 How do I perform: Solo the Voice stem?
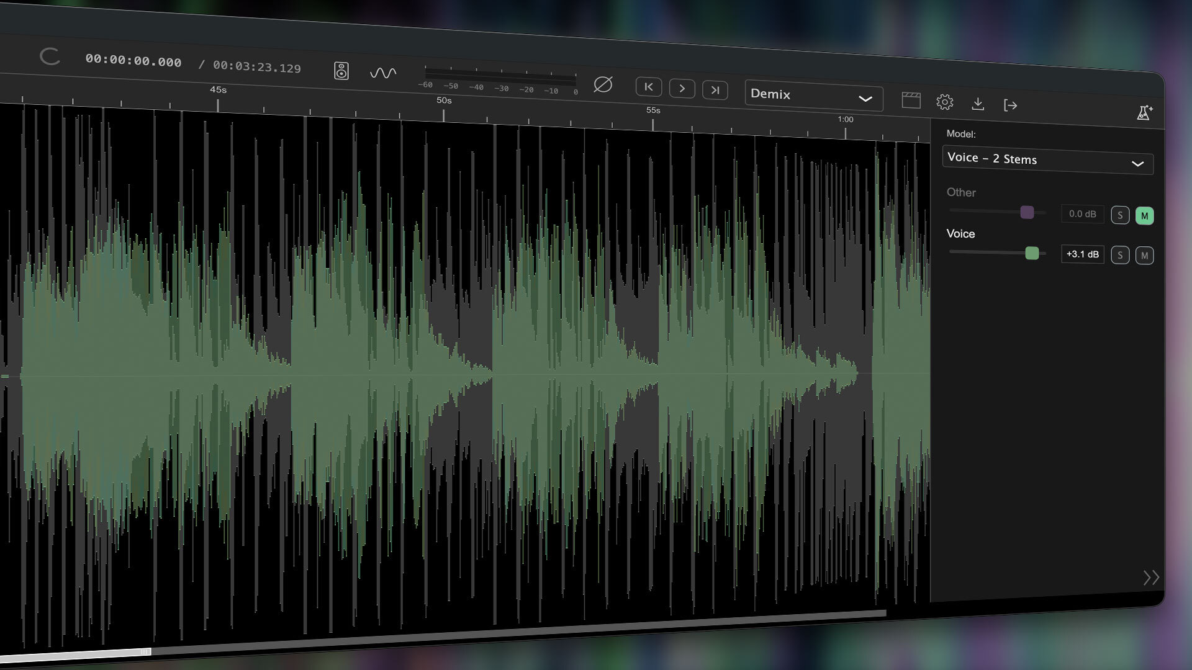coord(1120,255)
